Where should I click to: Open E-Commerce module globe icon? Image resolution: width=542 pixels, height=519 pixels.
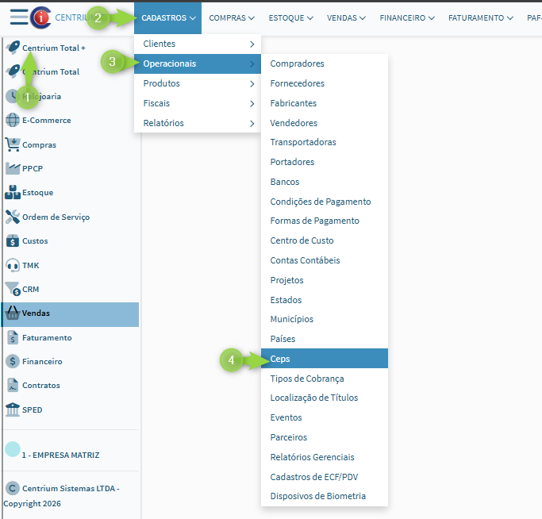coord(12,121)
